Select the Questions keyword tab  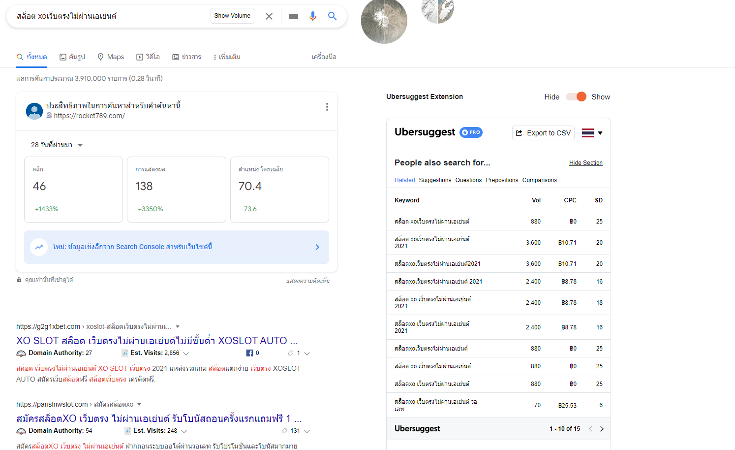tap(468, 180)
